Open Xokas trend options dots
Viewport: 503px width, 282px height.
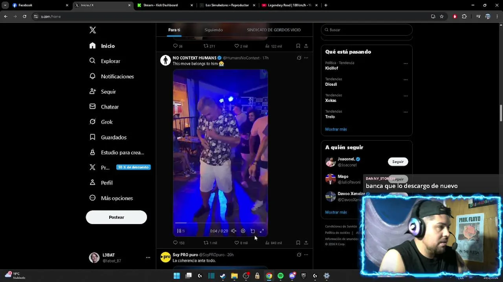click(x=406, y=96)
